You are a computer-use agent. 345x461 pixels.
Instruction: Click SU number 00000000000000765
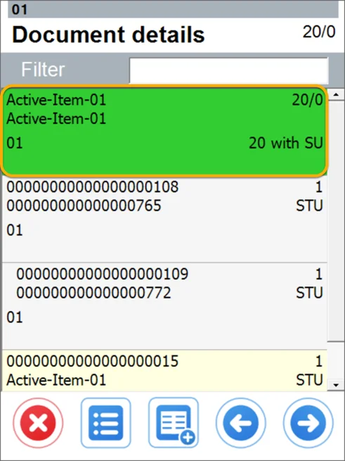tap(84, 206)
